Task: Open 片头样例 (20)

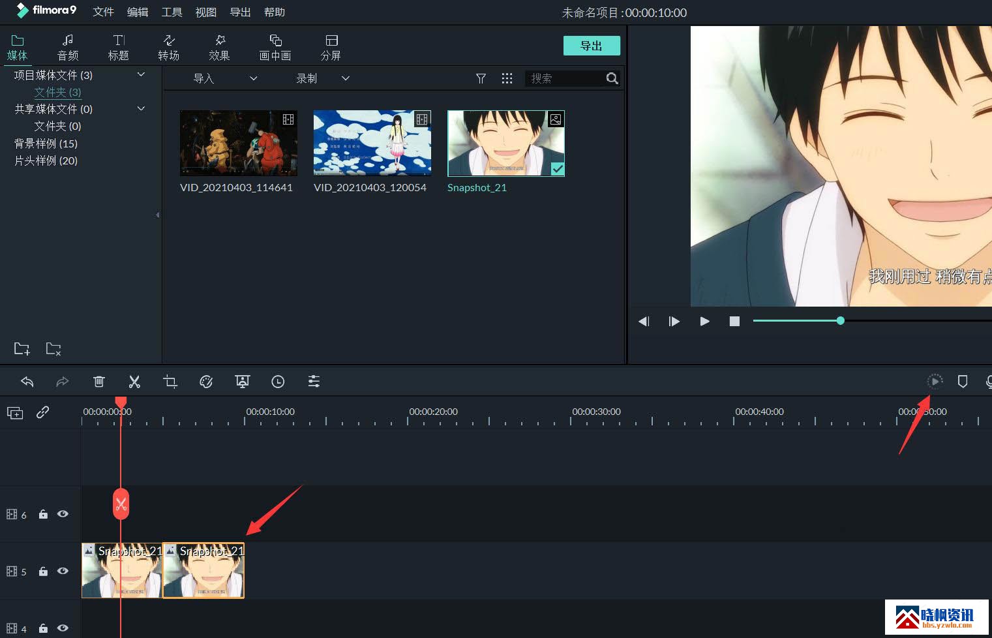Action: tap(46, 160)
